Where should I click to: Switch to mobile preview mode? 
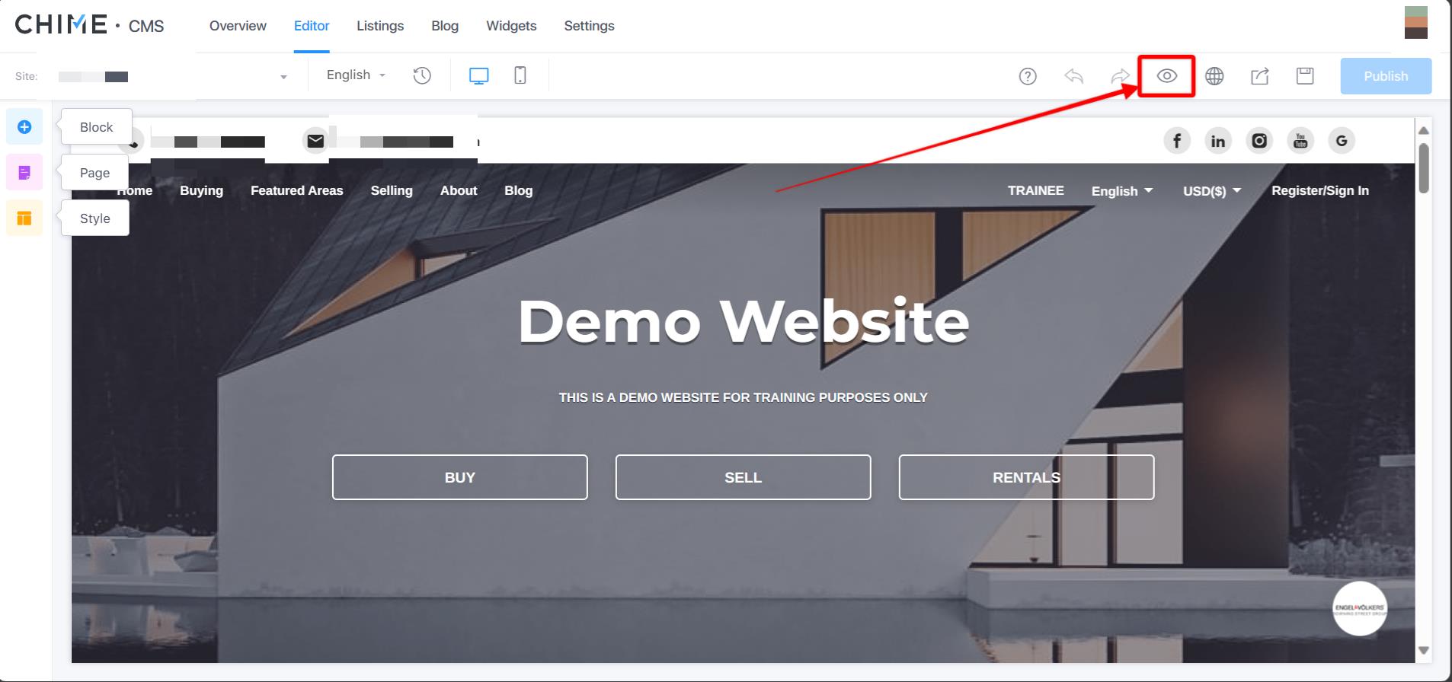point(520,75)
